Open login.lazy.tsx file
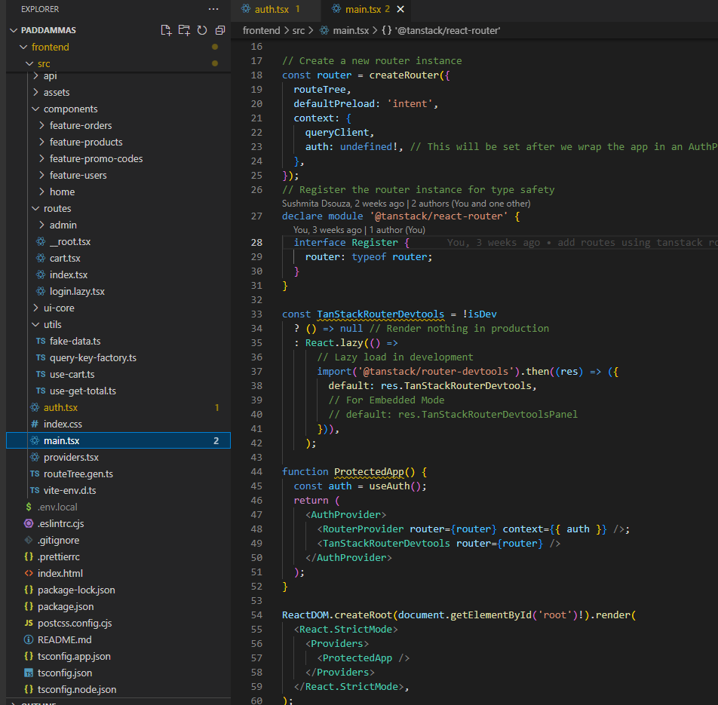 coord(78,292)
